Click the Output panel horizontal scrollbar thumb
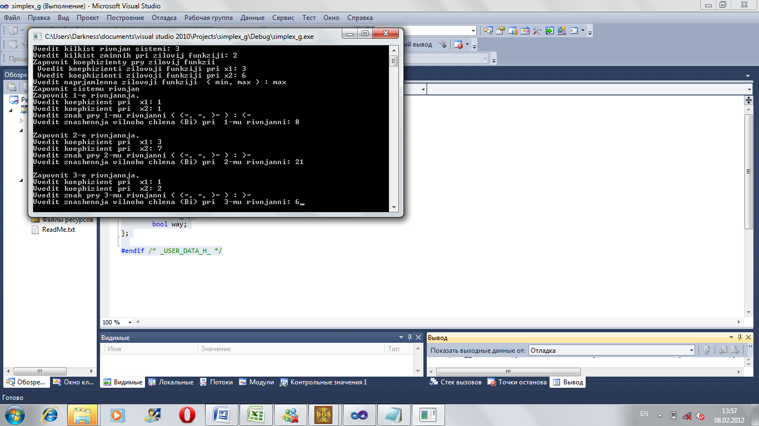This screenshot has height=426, width=759. coord(507,372)
